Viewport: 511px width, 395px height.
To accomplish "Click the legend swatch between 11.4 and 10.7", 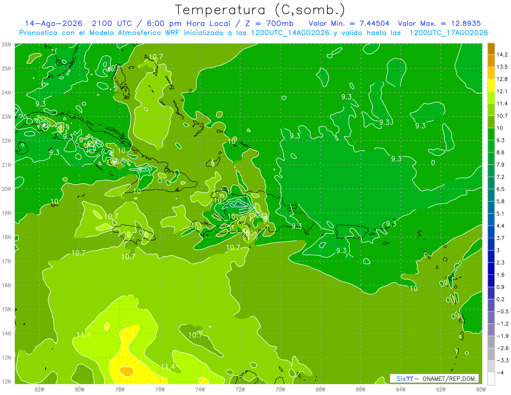I will [491, 110].
